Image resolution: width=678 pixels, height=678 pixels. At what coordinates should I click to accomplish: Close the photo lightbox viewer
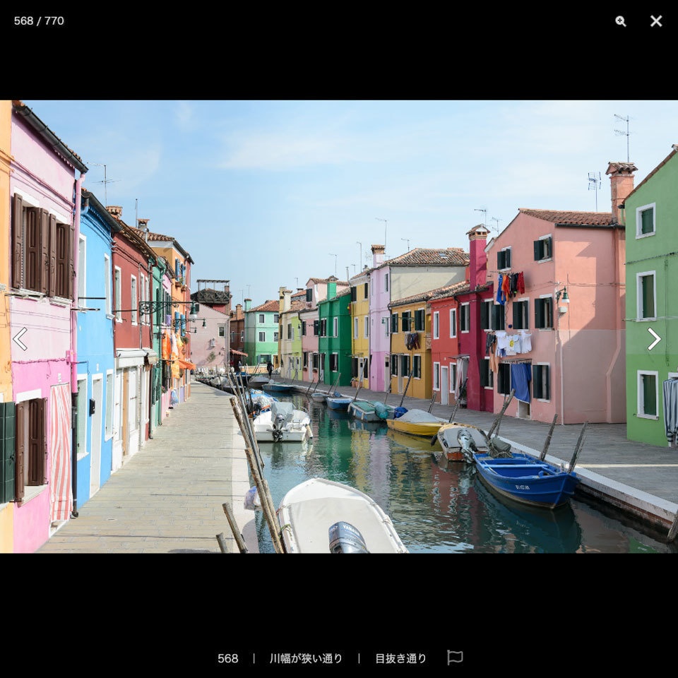click(656, 20)
